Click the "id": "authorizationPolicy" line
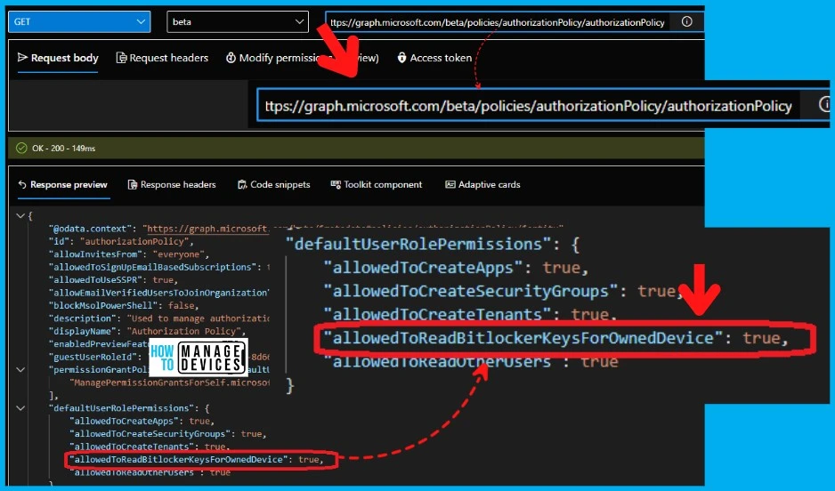 point(121,242)
